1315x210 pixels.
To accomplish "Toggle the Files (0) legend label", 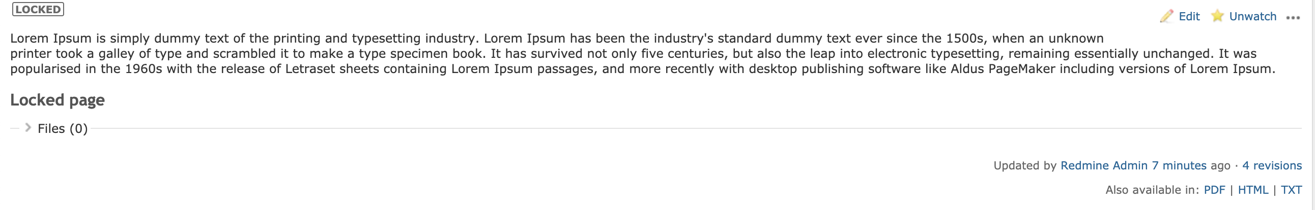I will pyautogui.click(x=63, y=129).
